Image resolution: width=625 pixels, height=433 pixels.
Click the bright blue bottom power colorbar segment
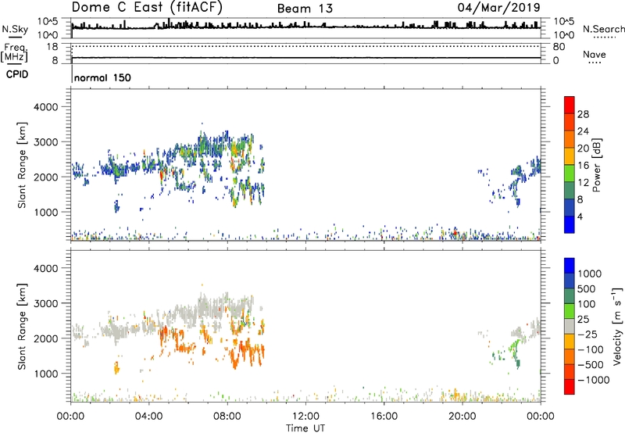click(x=570, y=224)
